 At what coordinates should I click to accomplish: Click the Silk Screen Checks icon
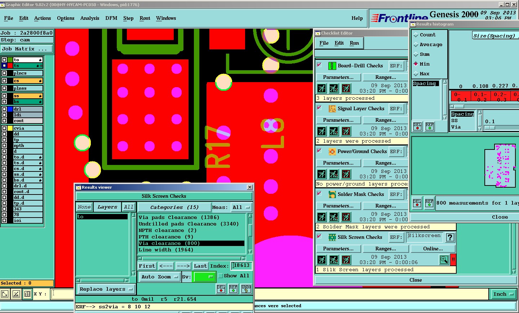pos(332,237)
